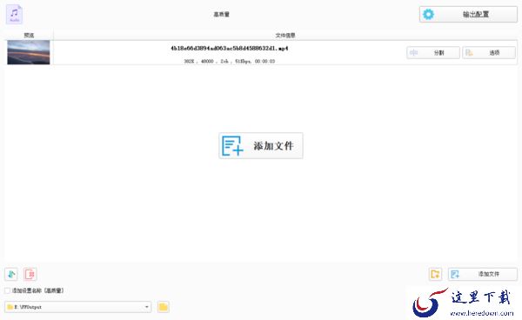Click the file's audio info line (2ch)
This screenshot has width=522, height=320.
pyautogui.click(x=230, y=61)
